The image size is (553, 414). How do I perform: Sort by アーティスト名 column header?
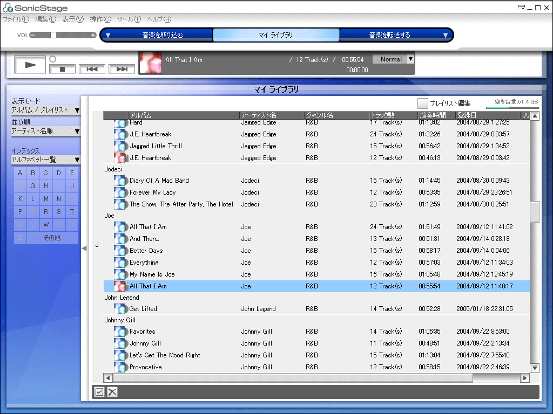pos(272,115)
